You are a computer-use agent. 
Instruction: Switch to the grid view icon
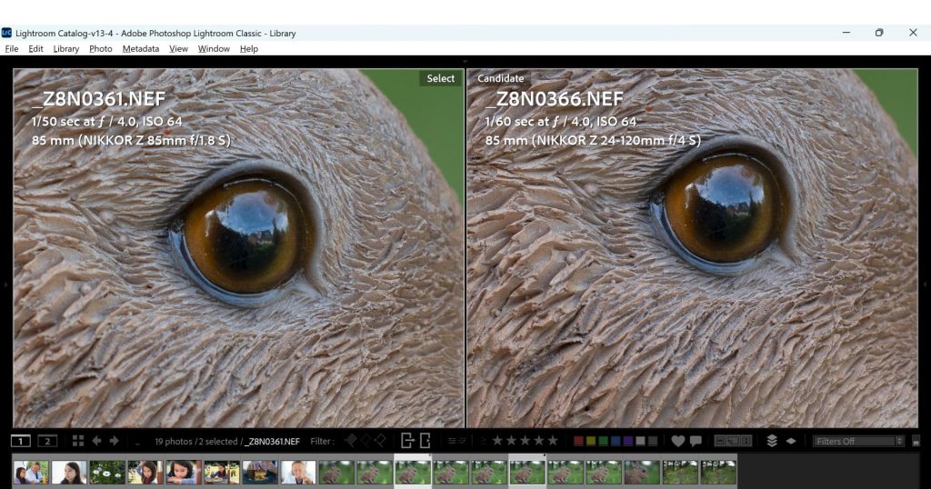[x=78, y=441]
